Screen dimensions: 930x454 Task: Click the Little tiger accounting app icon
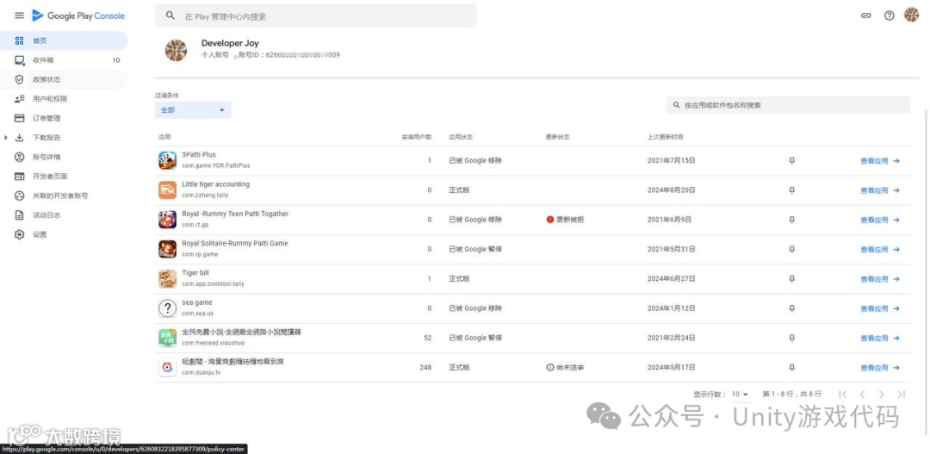pos(167,190)
